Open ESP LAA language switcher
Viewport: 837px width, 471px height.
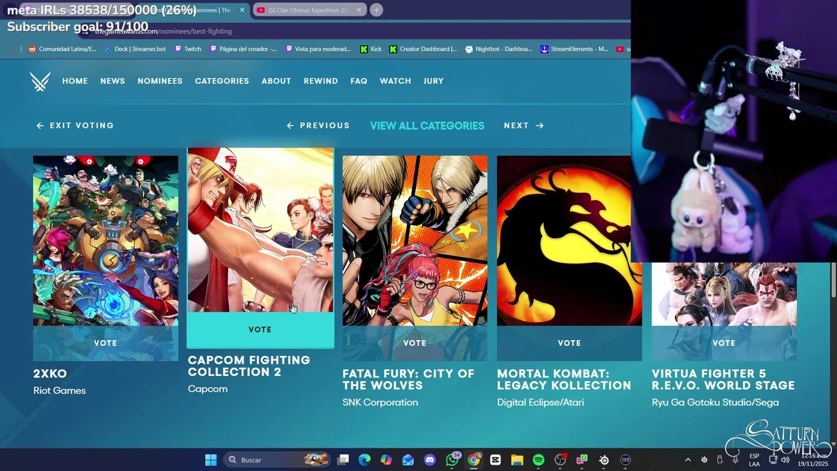(754, 460)
